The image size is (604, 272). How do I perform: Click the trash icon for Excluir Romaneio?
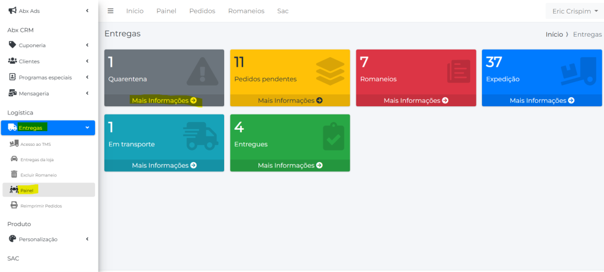point(14,175)
